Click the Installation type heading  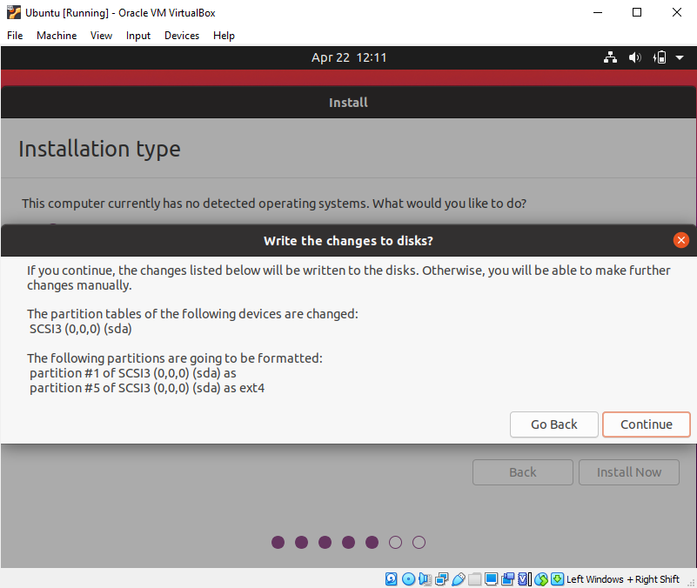point(99,149)
